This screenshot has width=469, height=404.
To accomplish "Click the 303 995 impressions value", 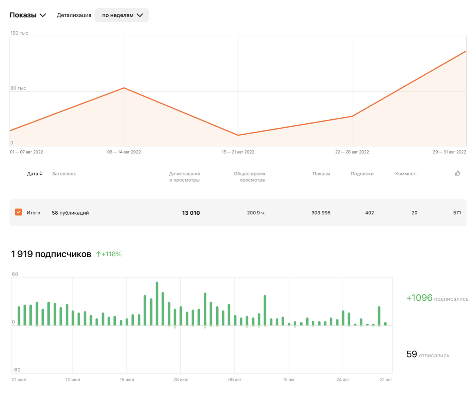I will pyautogui.click(x=320, y=213).
